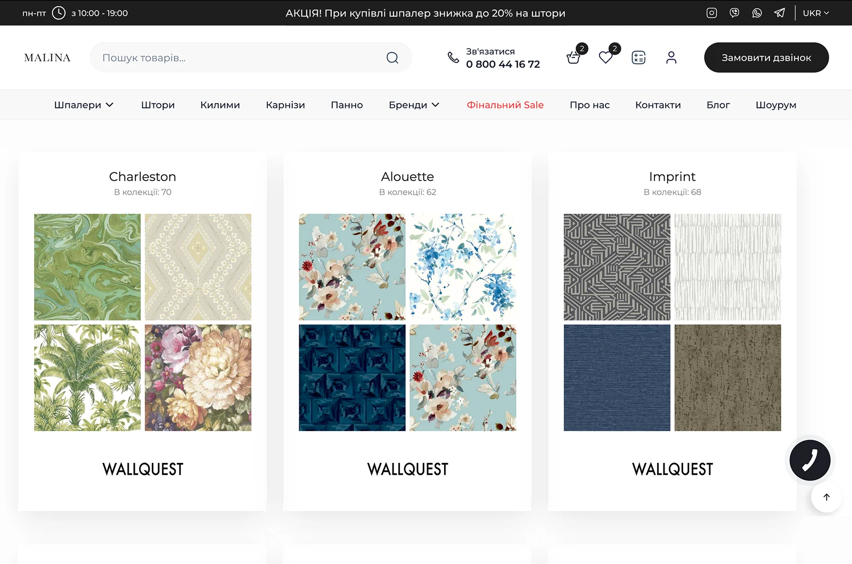852x564 pixels.
Task: Go to Карнізи menu item
Action: click(285, 105)
